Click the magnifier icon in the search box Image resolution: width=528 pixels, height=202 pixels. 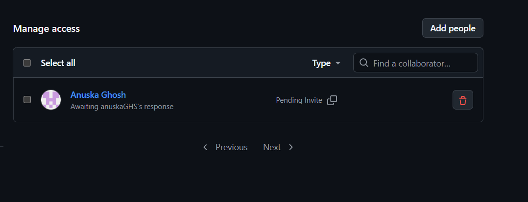click(363, 63)
